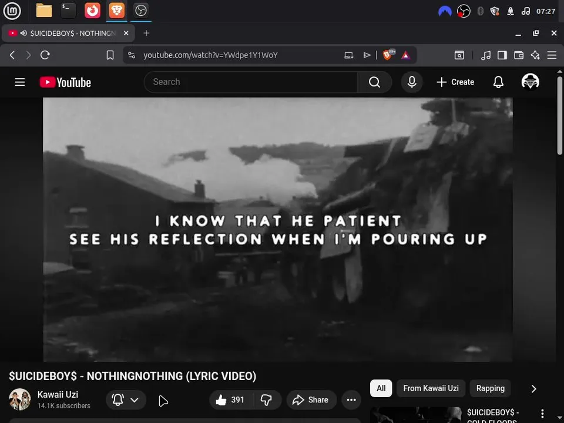
Task: Open the Linux Mint start menu
Action: click(12, 11)
